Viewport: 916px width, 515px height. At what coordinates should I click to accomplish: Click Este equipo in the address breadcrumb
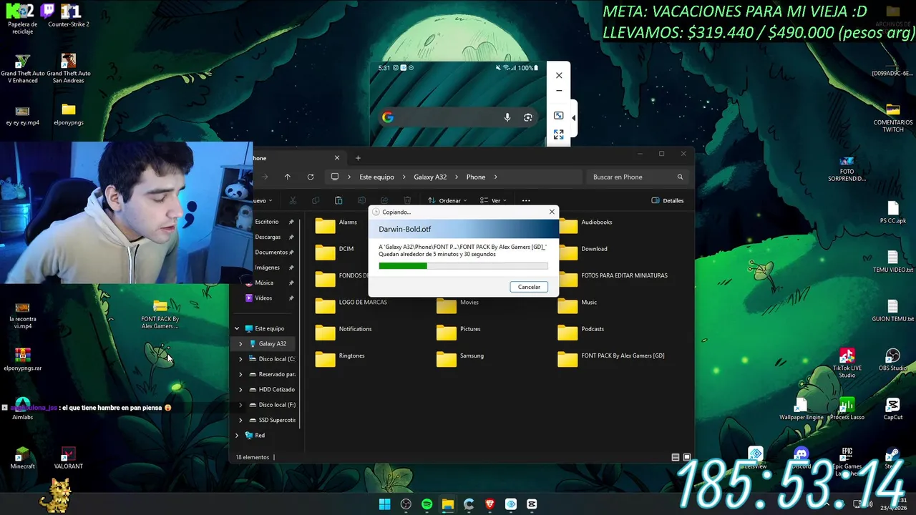click(x=376, y=177)
